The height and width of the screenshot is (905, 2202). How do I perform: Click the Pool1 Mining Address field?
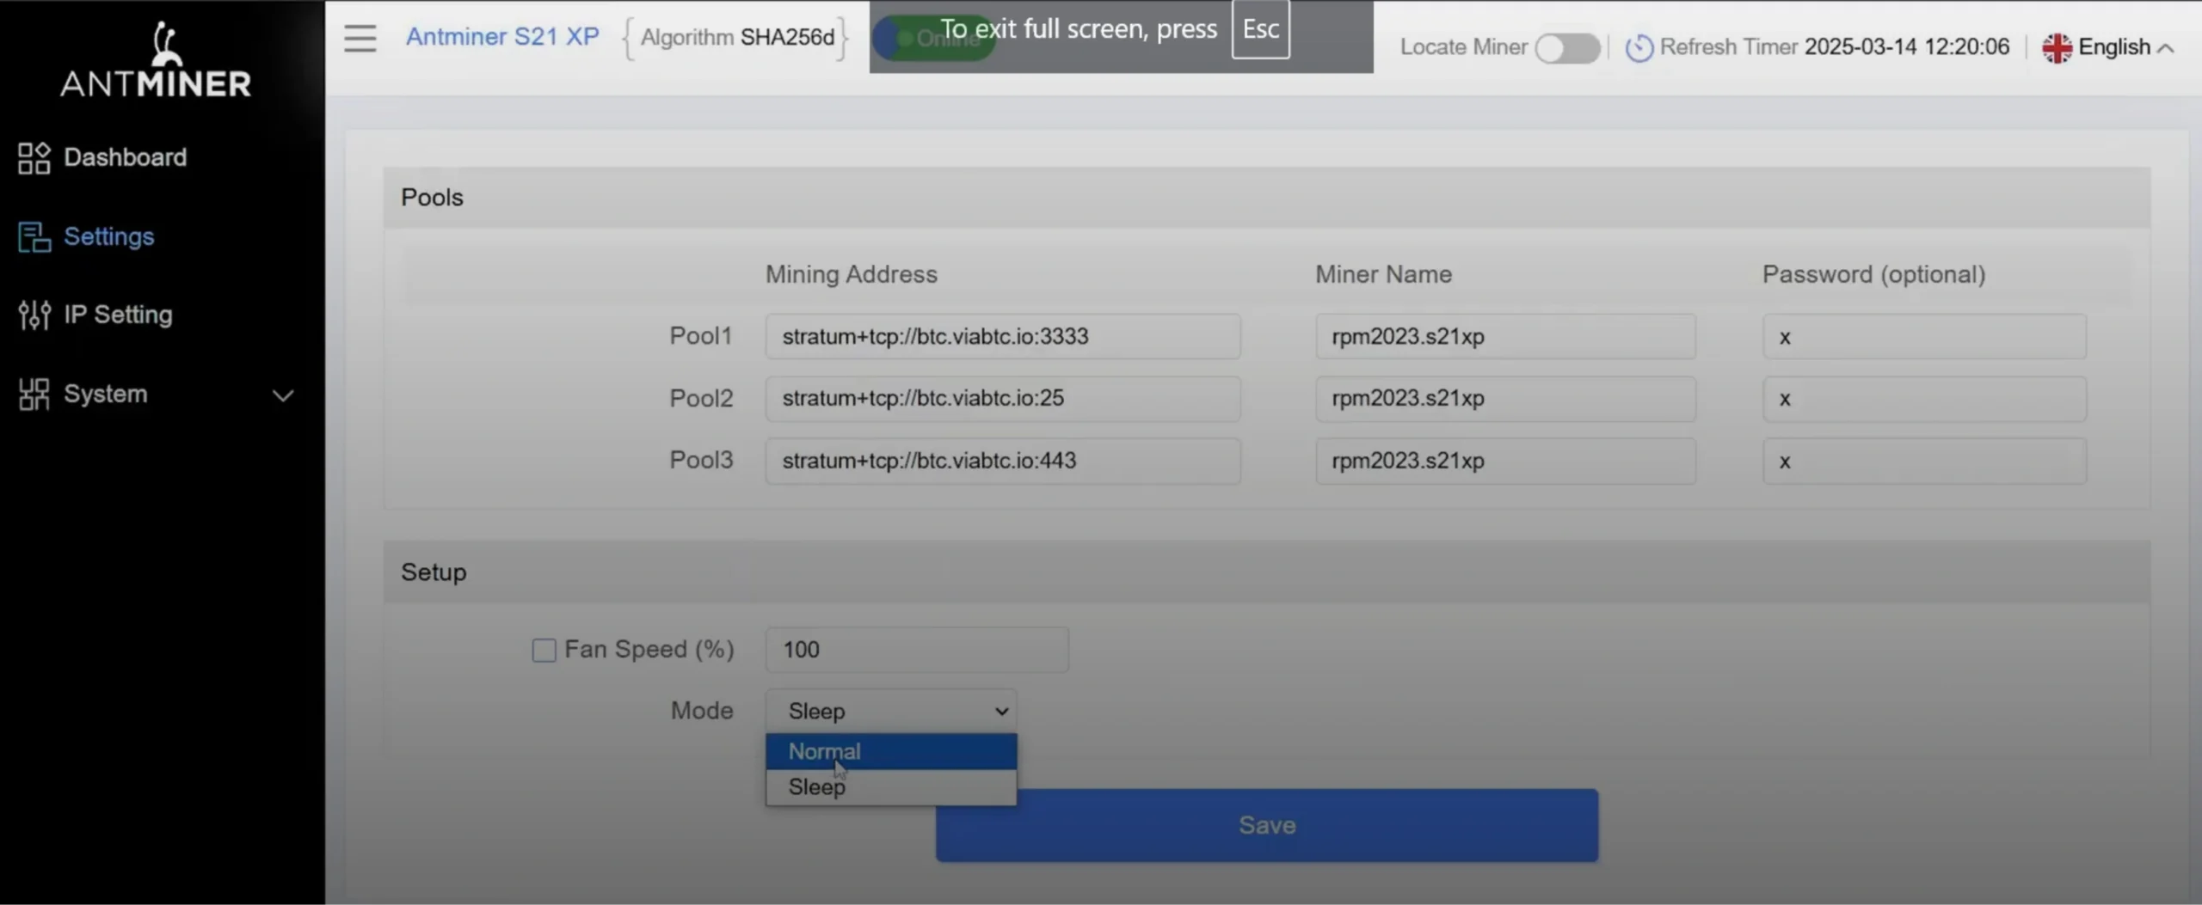(1003, 336)
